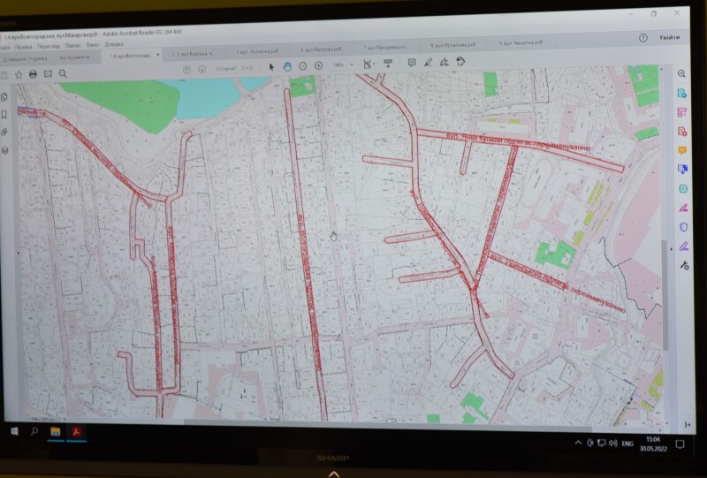Screen dimensions: 707x478
Task: Select the Hand pan tool
Action: coord(287,65)
